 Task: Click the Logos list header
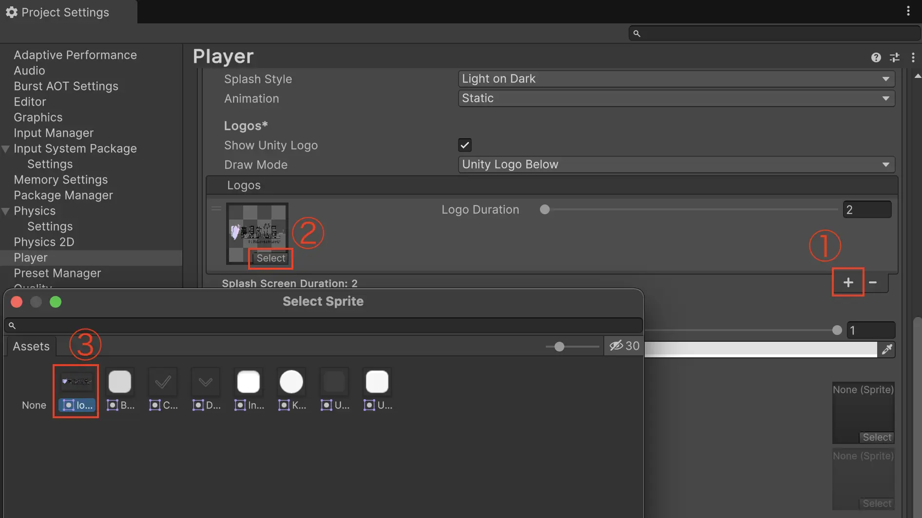click(552, 185)
